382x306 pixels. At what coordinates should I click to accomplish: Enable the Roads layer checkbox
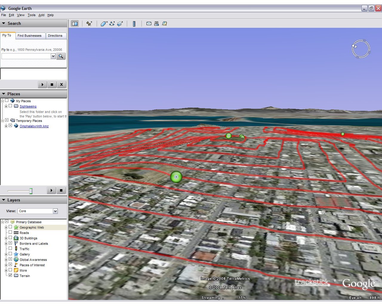(10, 232)
